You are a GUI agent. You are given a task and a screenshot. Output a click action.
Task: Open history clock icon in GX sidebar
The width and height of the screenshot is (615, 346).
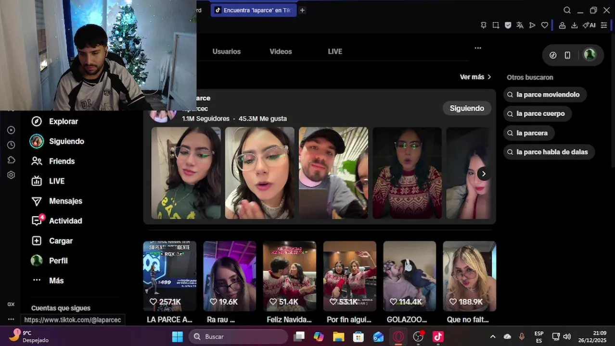11,145
